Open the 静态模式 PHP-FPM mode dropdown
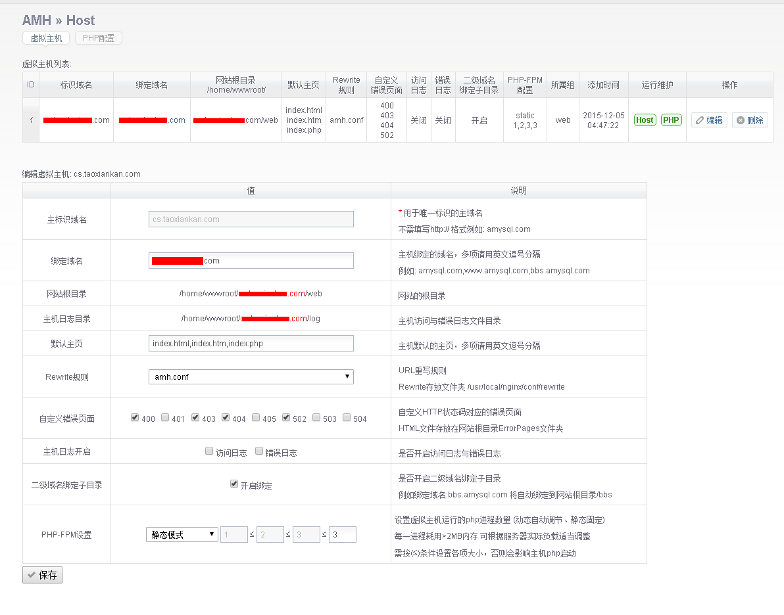 coord(182,535)
